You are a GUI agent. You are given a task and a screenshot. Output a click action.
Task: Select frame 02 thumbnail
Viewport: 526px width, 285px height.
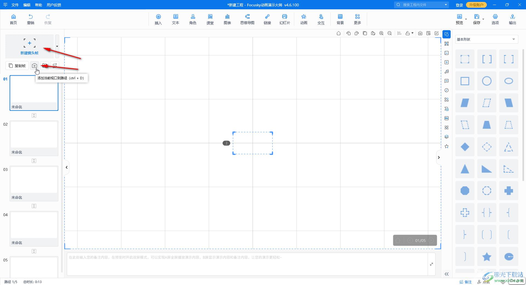click(34, 138)
